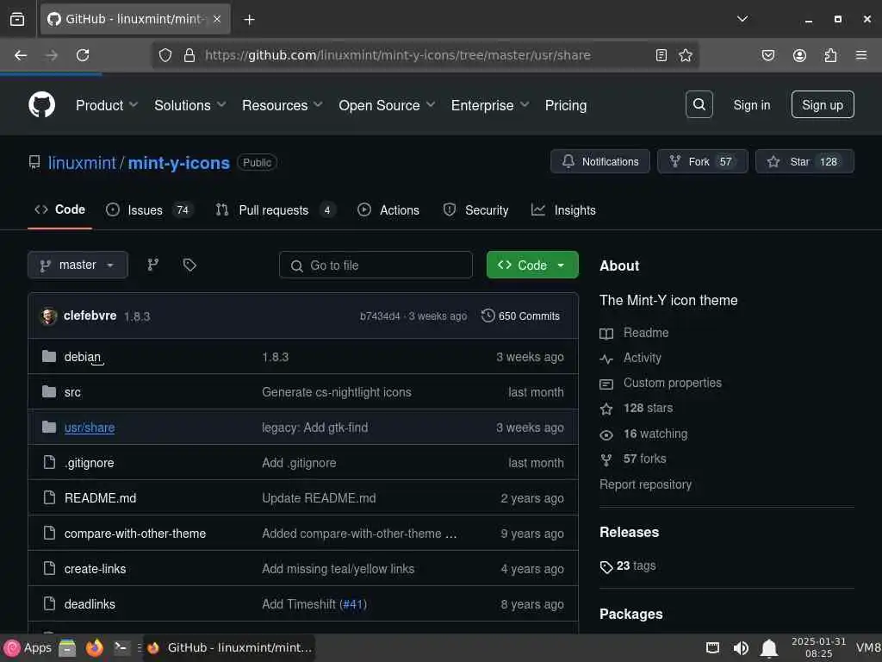Screen dimensions: 882x662
Task: Click the Sign in link
Action: click(x=751, y=105)
